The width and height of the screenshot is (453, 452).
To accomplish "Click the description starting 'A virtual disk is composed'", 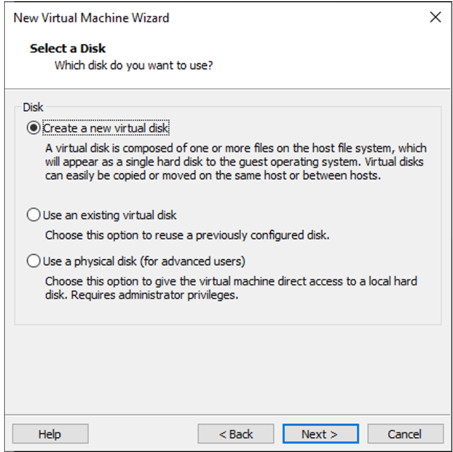I will pos(235,149).
